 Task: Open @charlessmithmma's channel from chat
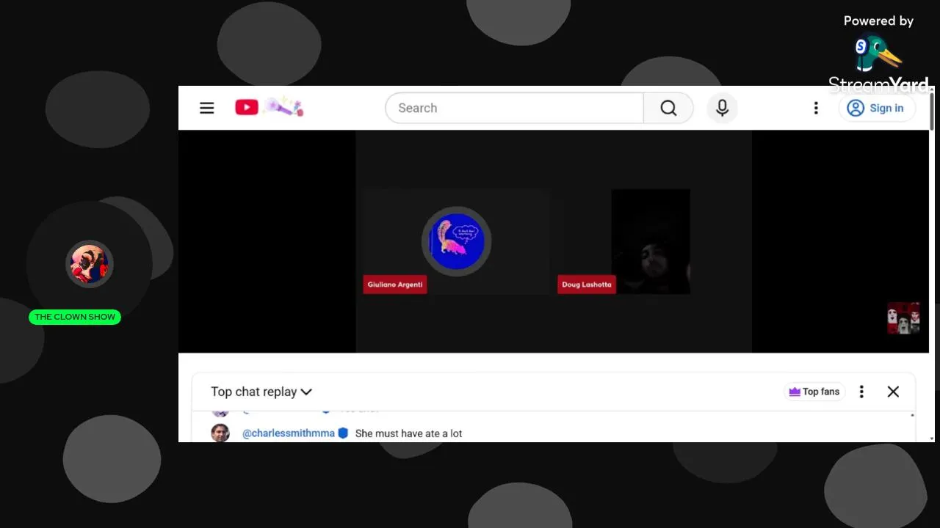click(289, 433)
